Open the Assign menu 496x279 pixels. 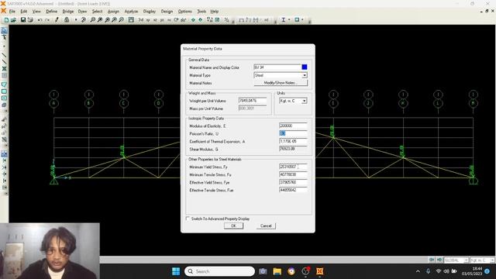(x=113, y=11)
